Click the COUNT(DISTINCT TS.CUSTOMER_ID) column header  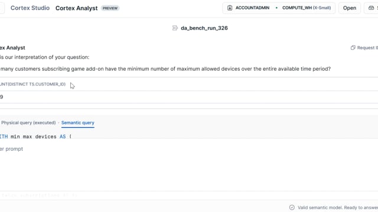[33, 84]
